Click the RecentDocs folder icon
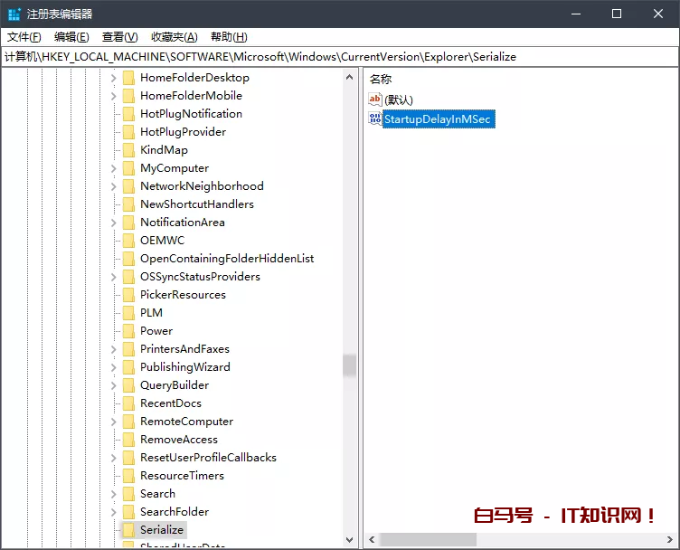The image size is (680, 550). [x=128, y=403]
